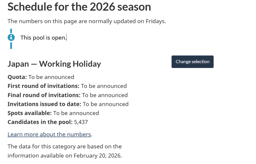
Task: Open the Learn more about the numbers link
Action: pos(49,134)
